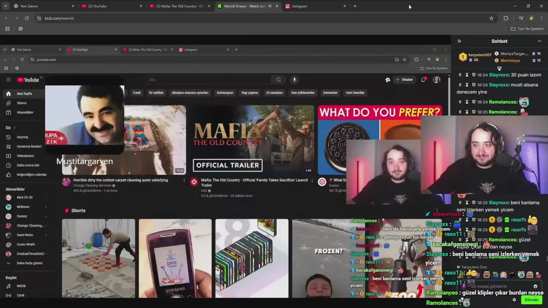Reload the kick.com page

(27, 18)
